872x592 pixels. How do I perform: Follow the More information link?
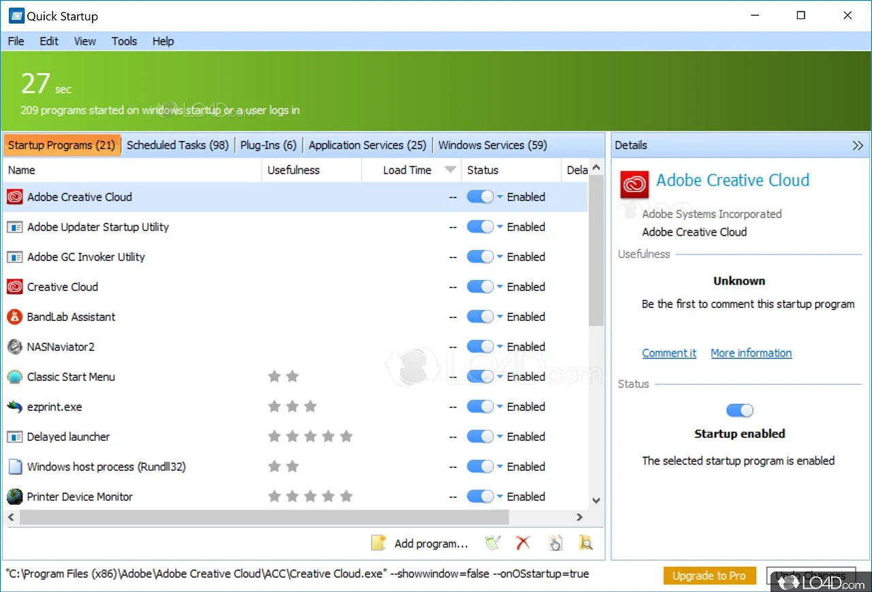point(751,353)
